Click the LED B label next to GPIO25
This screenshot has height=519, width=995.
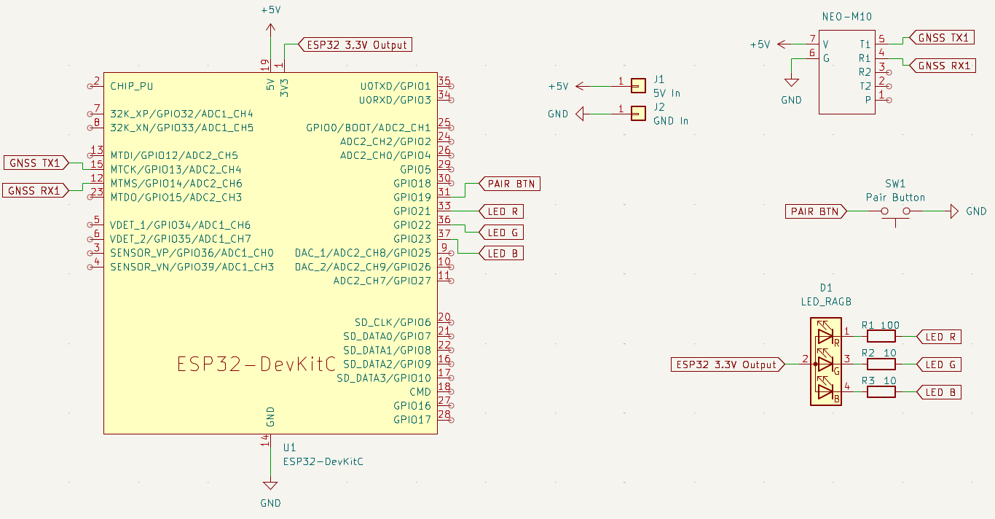501,253
